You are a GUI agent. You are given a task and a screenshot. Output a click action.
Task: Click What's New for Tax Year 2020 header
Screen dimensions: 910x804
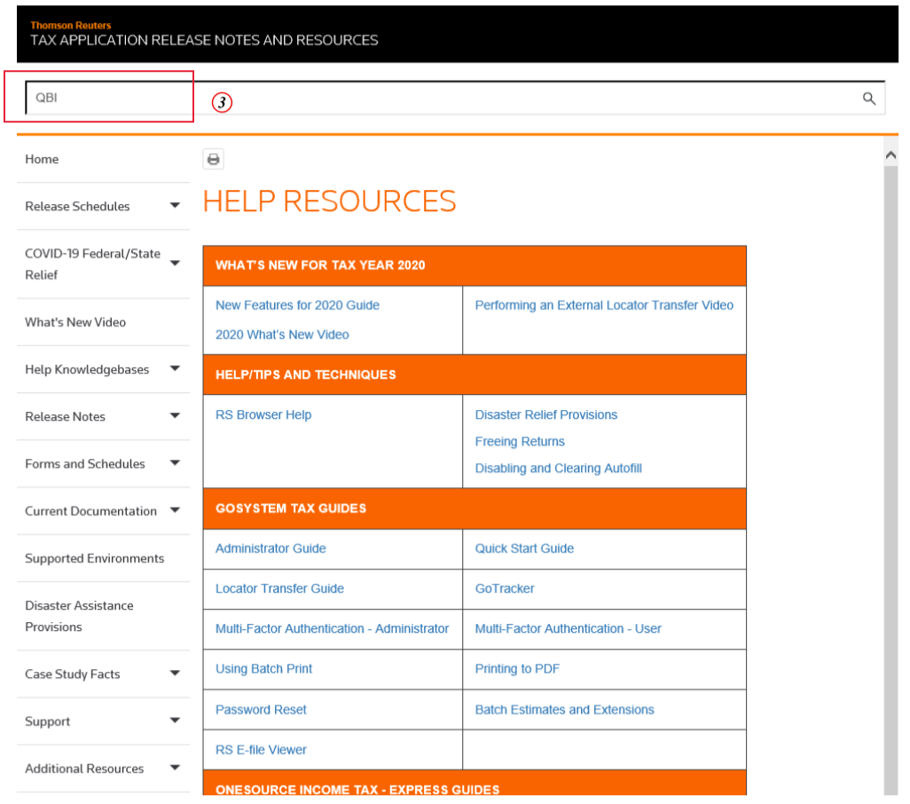coord(320,265)
